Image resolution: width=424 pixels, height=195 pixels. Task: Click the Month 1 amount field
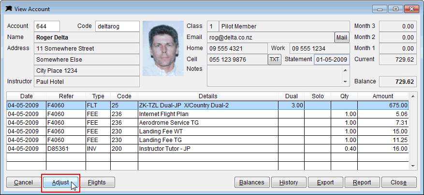[x=398, y=49]
